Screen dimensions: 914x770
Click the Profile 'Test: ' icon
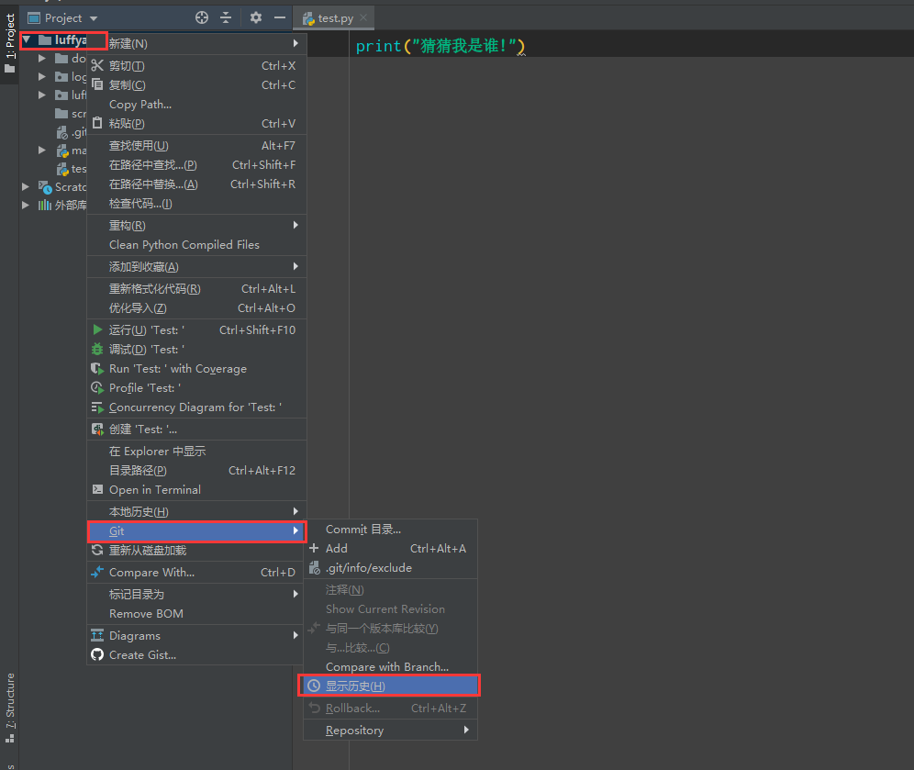97,387
